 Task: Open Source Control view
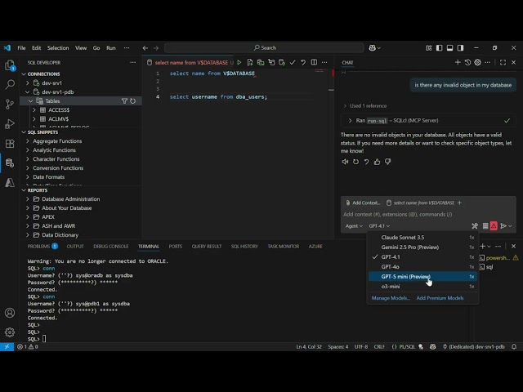pyautogui.click(x=10, y=105)
